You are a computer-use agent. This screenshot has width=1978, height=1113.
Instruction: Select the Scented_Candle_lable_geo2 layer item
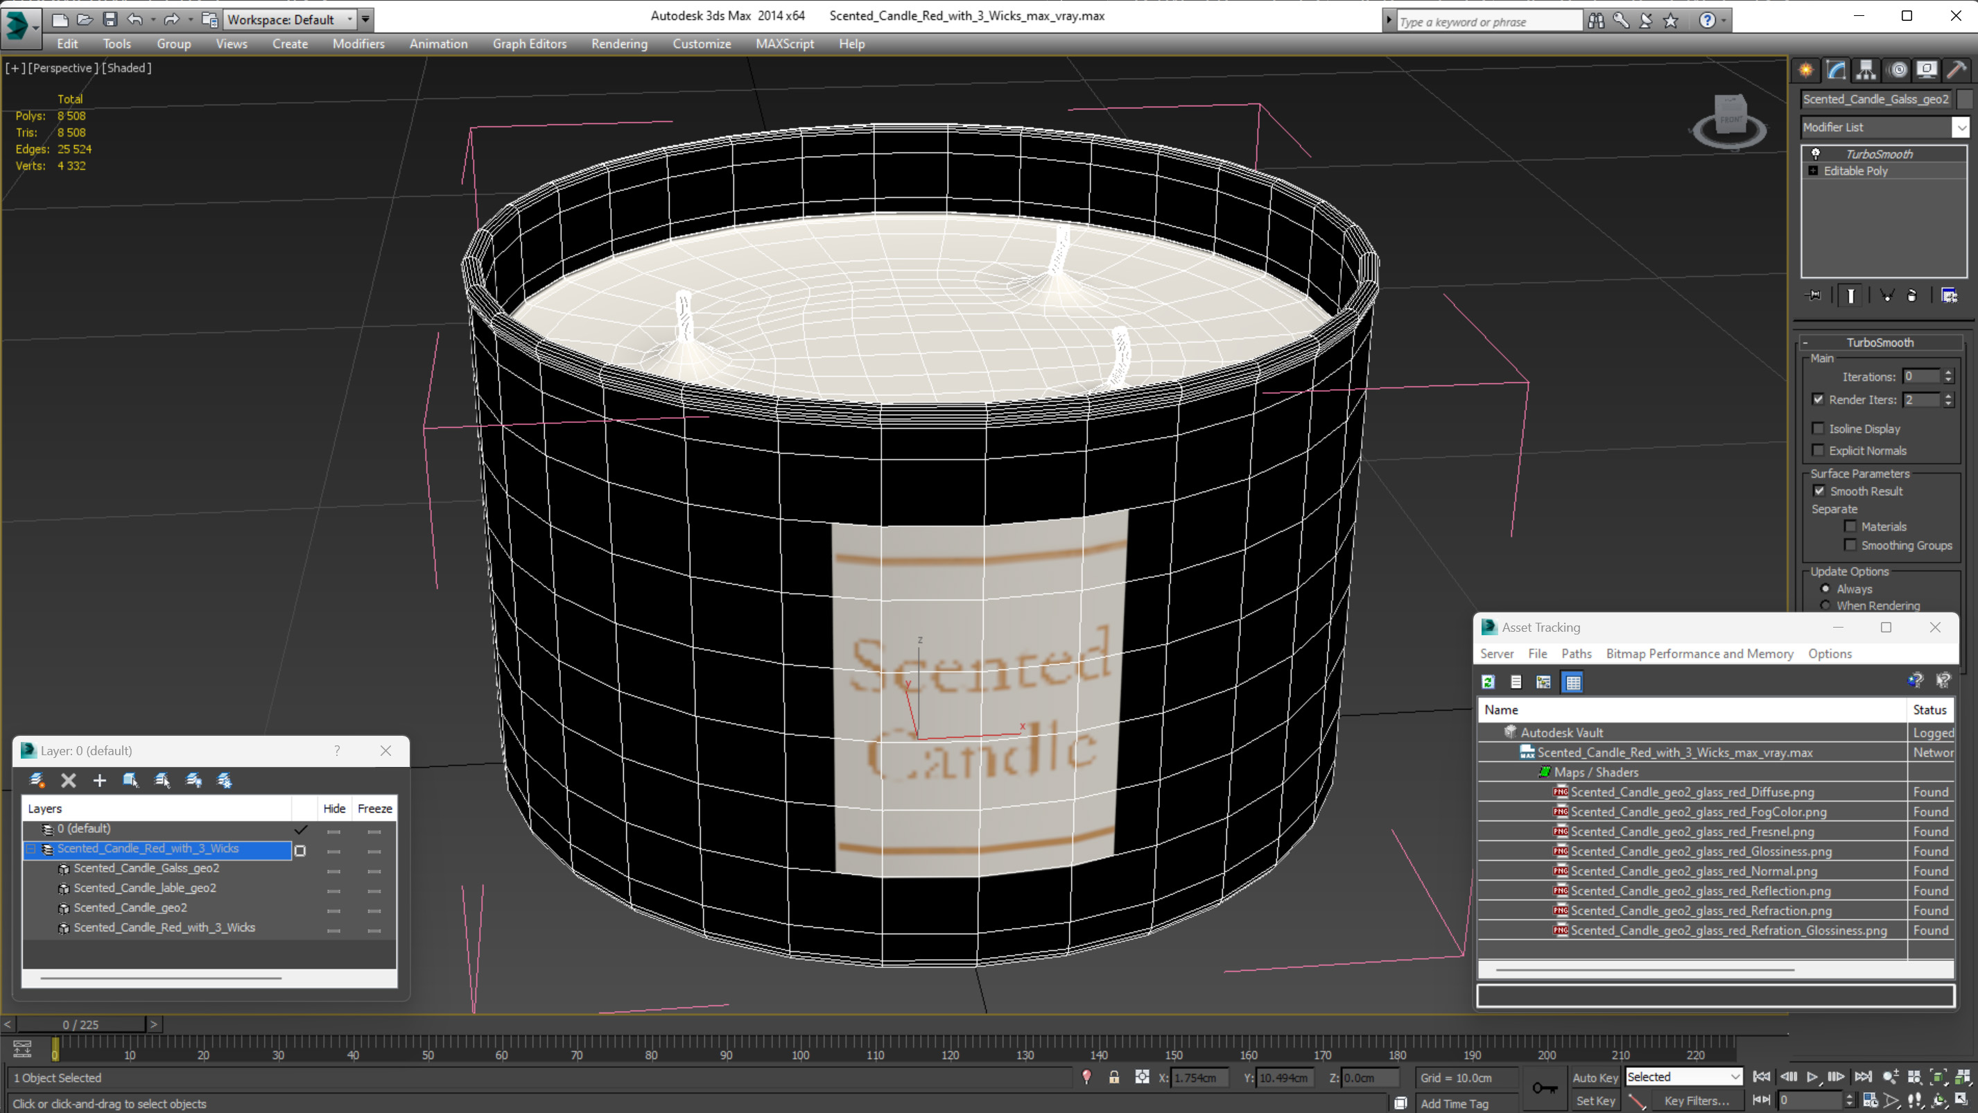(x=144, y=888)
